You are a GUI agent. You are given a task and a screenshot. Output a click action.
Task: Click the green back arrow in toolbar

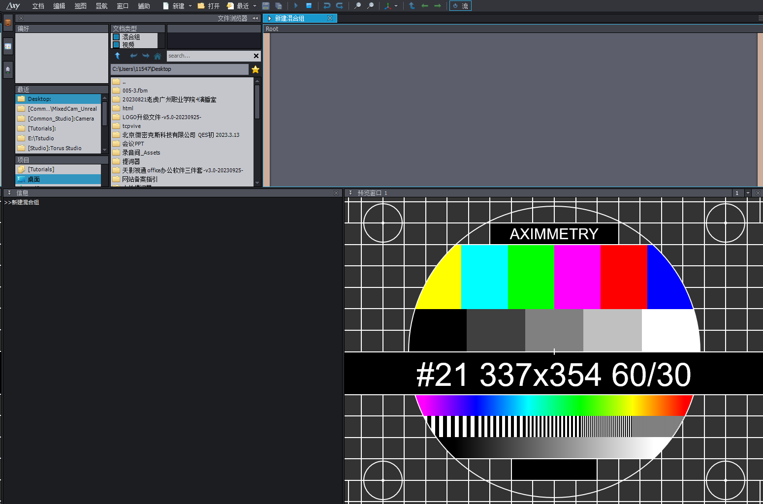pyautogui.click(x=425, y=6)
